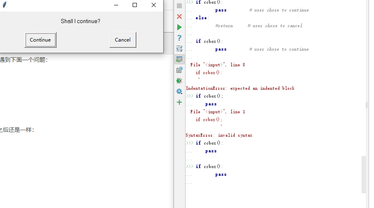
Task: Open console help via the question mark icon
Action: (179, 38)
